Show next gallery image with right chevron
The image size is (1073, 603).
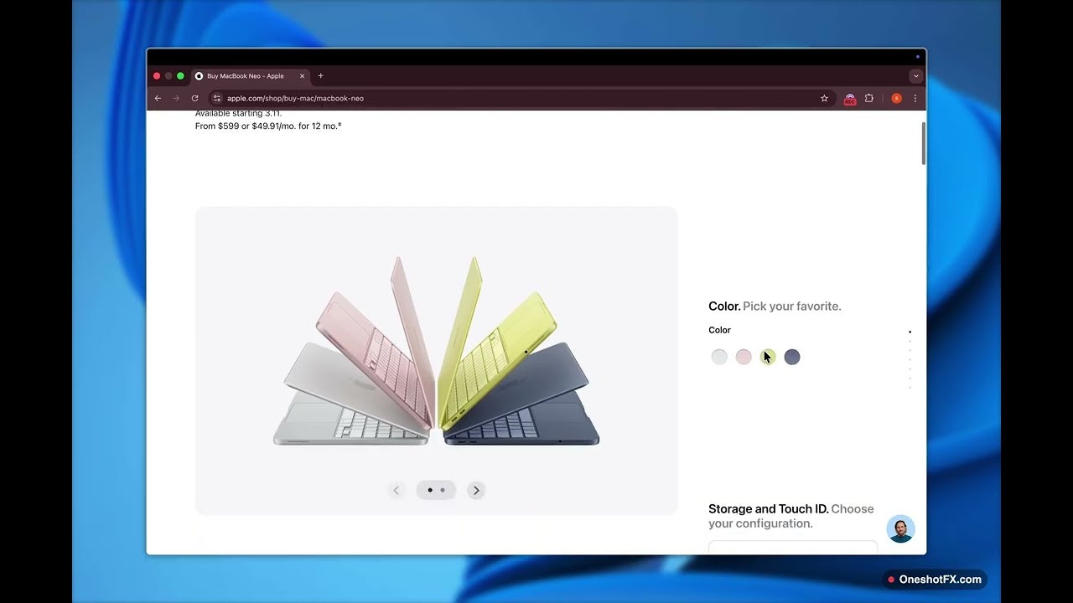click(x=476, y=490)
